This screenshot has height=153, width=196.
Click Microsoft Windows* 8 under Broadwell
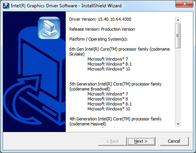pos(108,99)
